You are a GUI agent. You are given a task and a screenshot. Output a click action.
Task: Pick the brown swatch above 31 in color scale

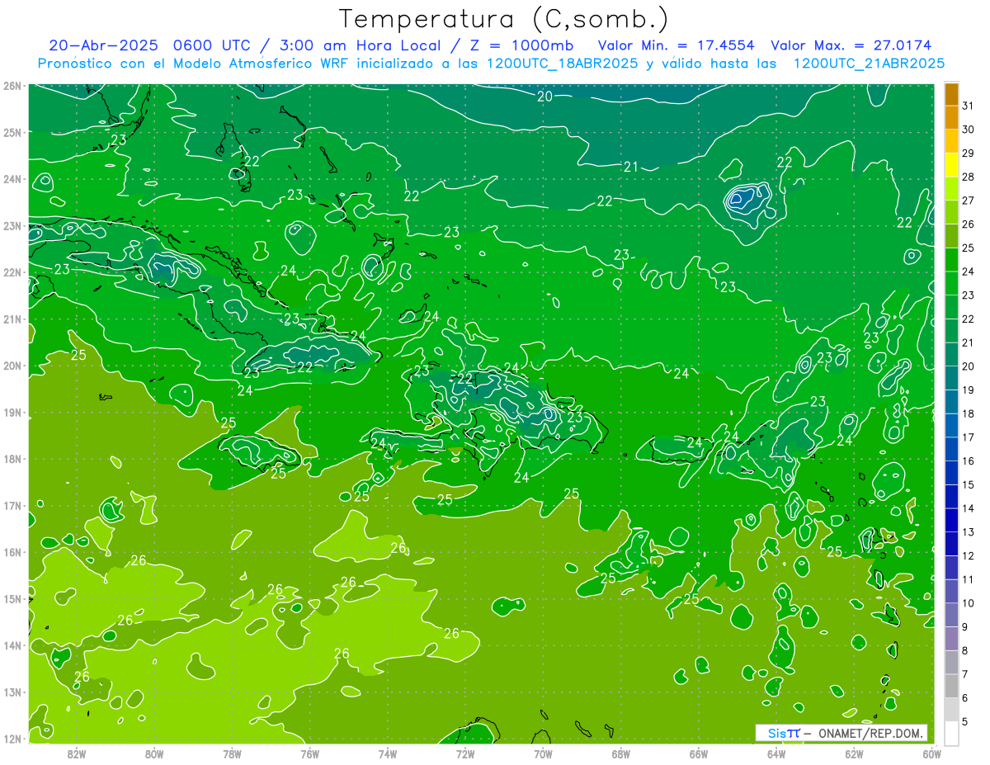951,94
